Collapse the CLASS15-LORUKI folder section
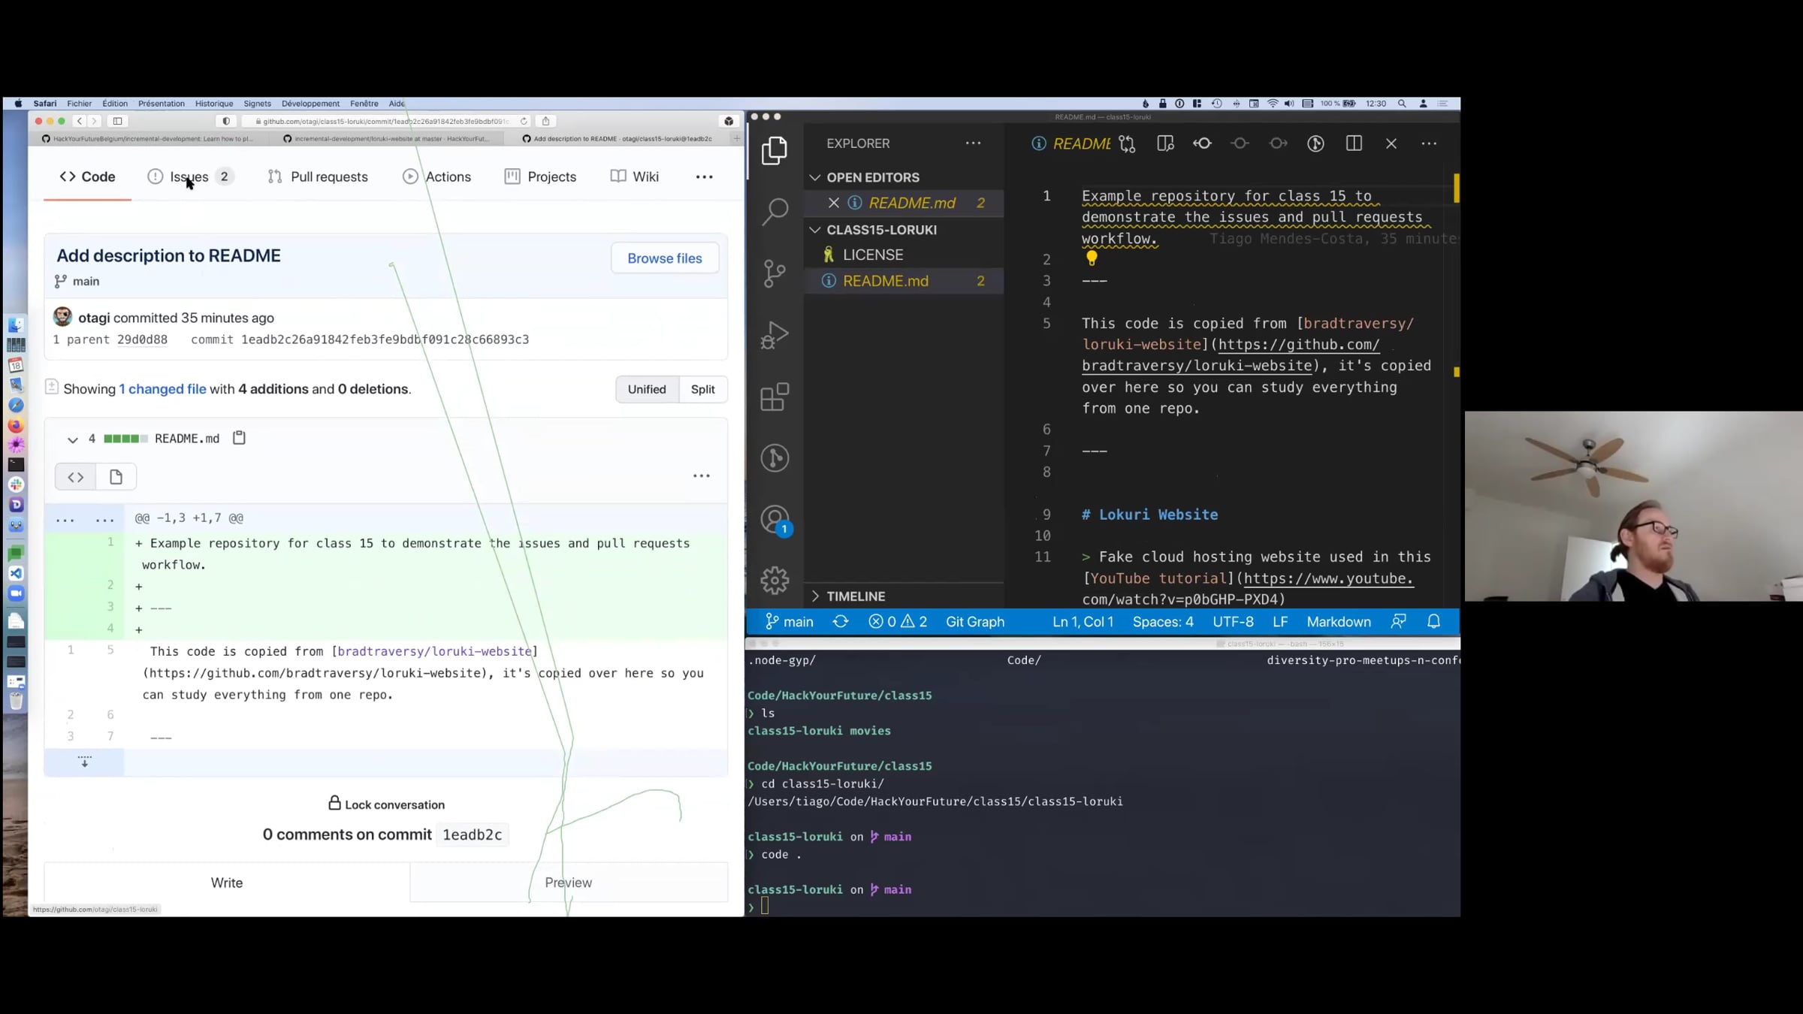 (881, 230)
